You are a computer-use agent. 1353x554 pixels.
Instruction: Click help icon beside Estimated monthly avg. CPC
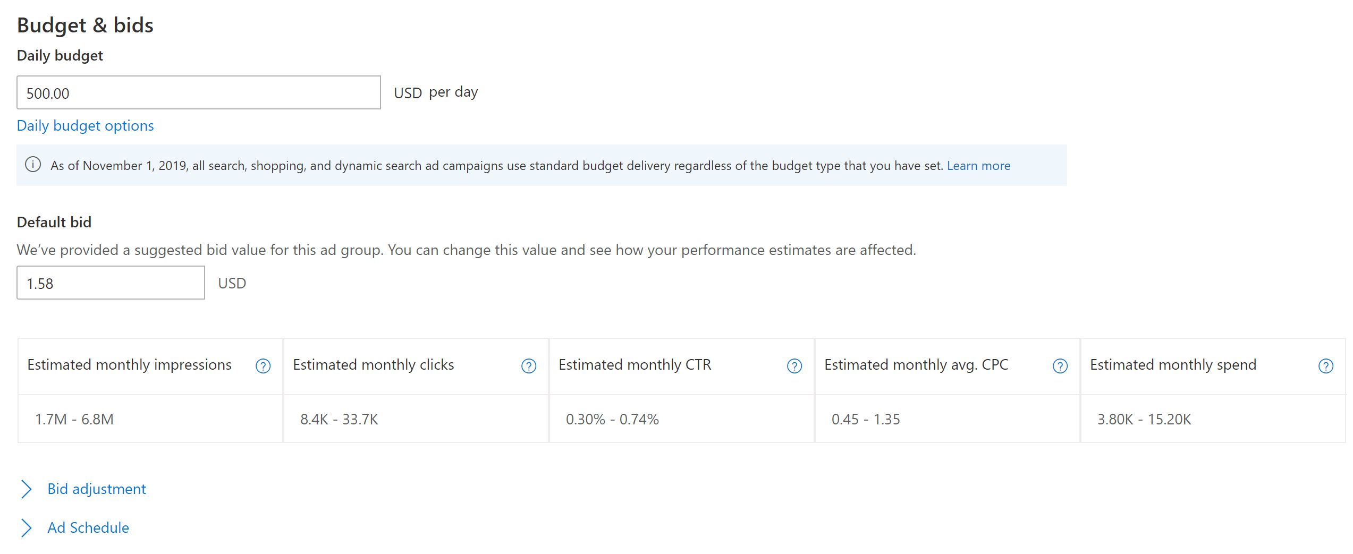[x=1060, y=366]
